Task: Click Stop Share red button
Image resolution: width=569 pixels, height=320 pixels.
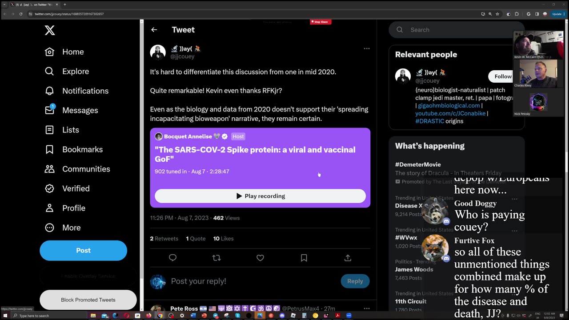Action: (320, 22)
